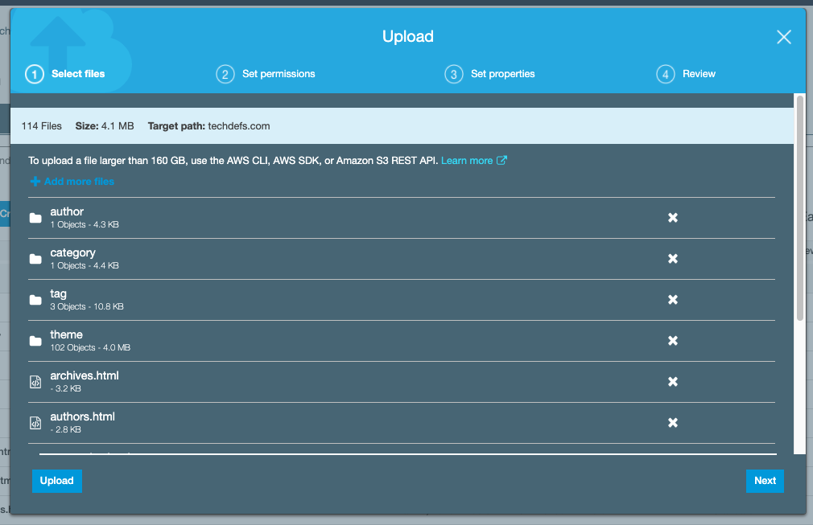Click the theme folder icon

click(35, 341)
